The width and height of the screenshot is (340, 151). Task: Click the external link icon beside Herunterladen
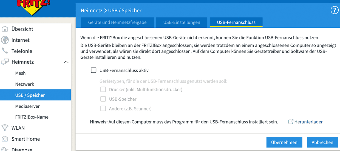coord(291,122)
